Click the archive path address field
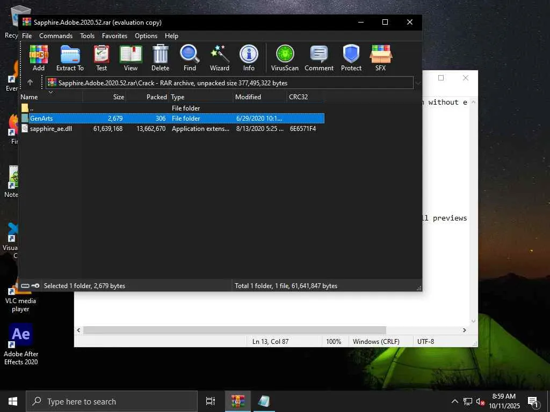This screenshot has height=412, width=550. pyautogui.click(x=230, y=83)
